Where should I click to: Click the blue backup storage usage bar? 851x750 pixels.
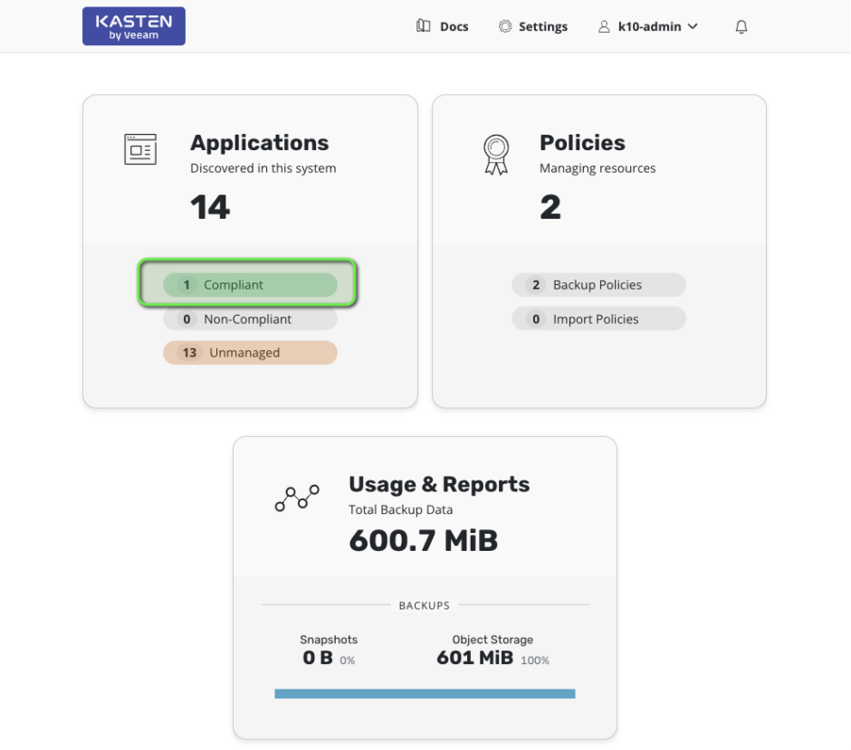[425, 694]
